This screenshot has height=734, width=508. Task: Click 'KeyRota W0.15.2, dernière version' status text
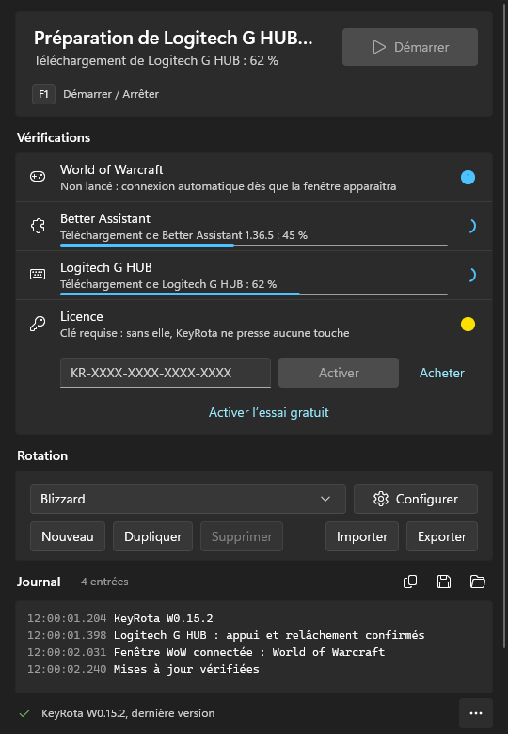tap(128, 713)
